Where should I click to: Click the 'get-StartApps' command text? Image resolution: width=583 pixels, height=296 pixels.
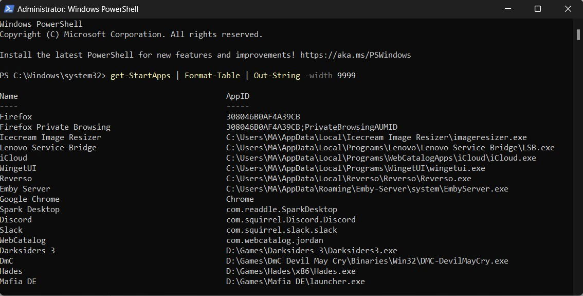coord(140,76)
